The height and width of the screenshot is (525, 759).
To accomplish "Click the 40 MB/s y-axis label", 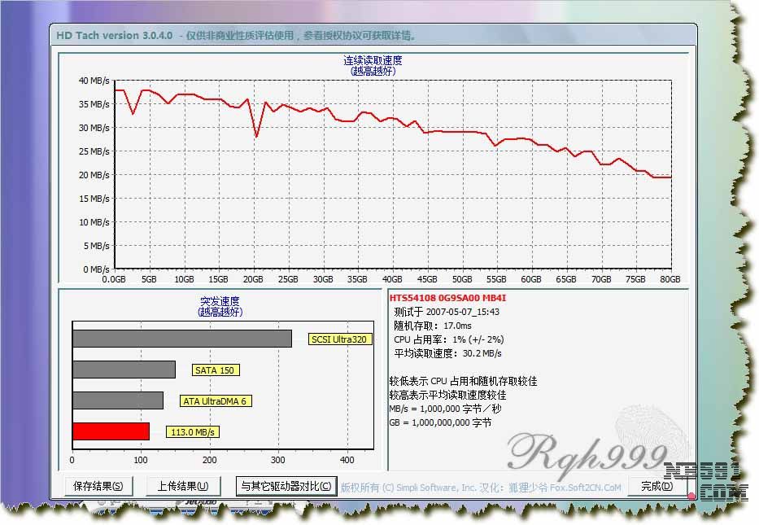I will [x=94, y=81].
